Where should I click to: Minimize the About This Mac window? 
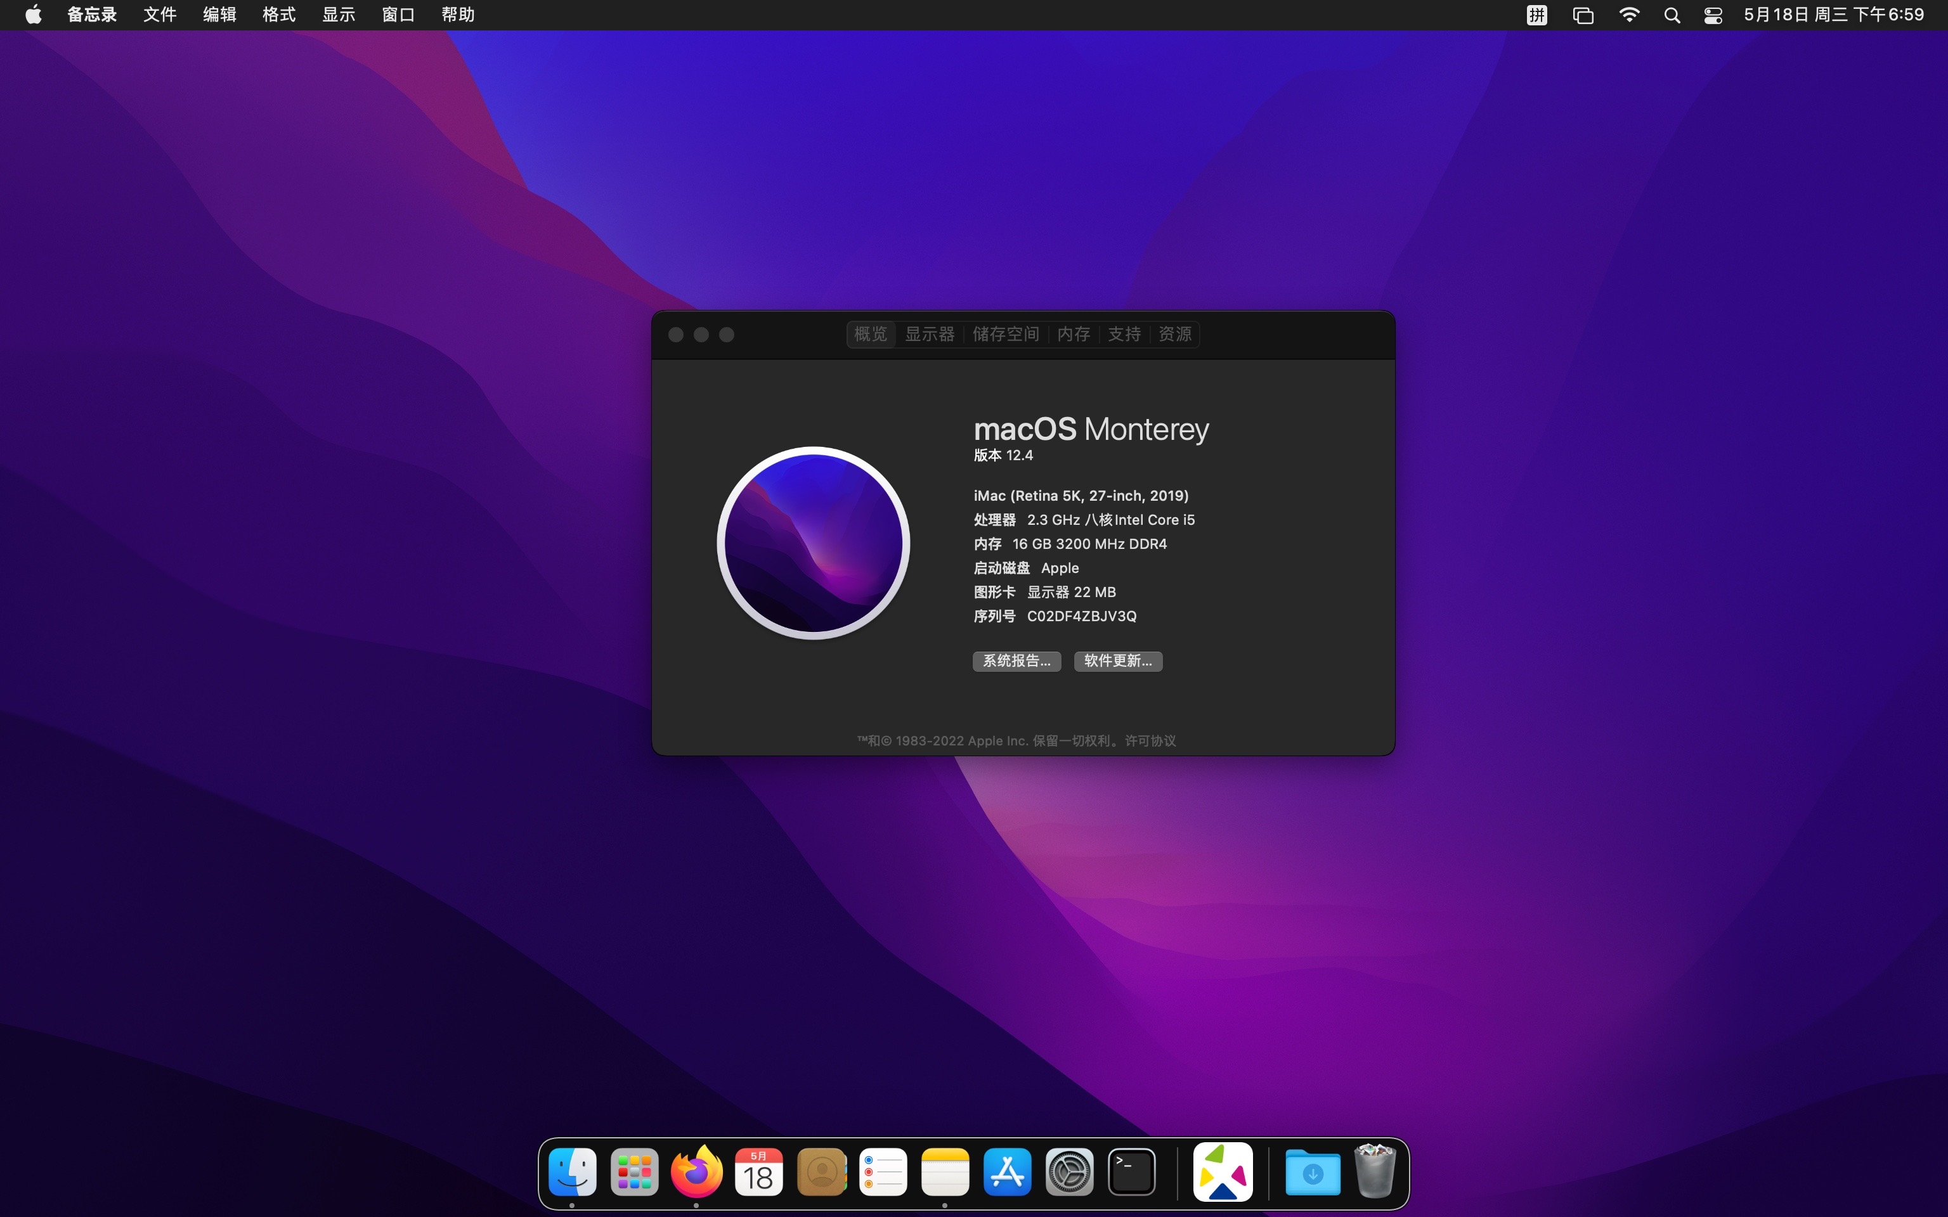[701, 335]
